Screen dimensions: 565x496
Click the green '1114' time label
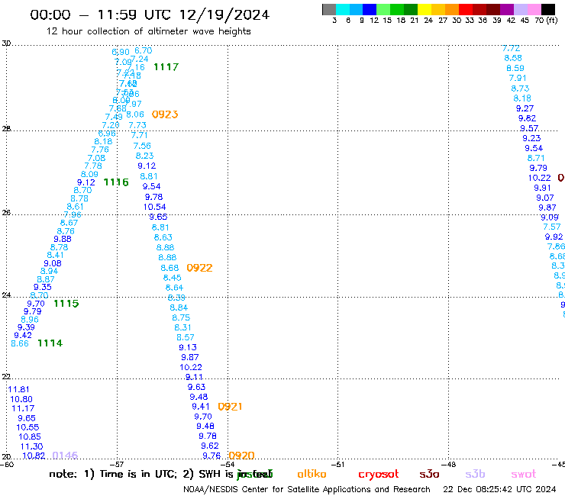click(50, 343)
